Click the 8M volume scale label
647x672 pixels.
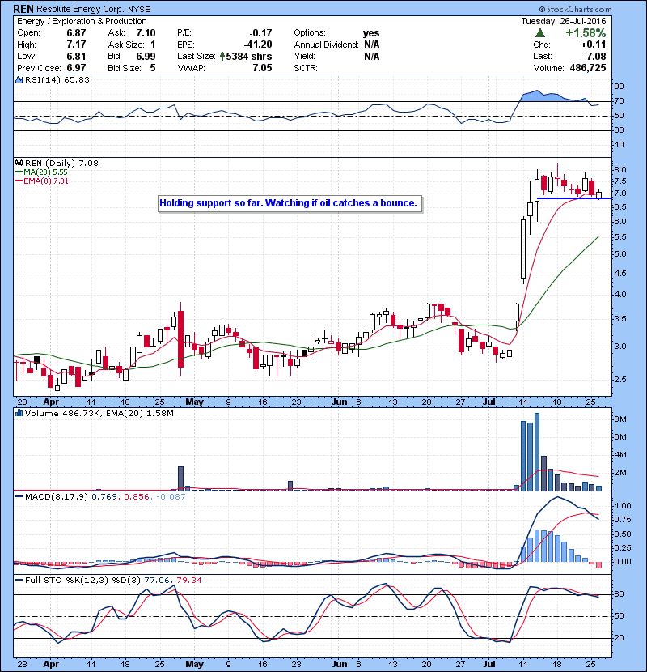pos(621,419)
